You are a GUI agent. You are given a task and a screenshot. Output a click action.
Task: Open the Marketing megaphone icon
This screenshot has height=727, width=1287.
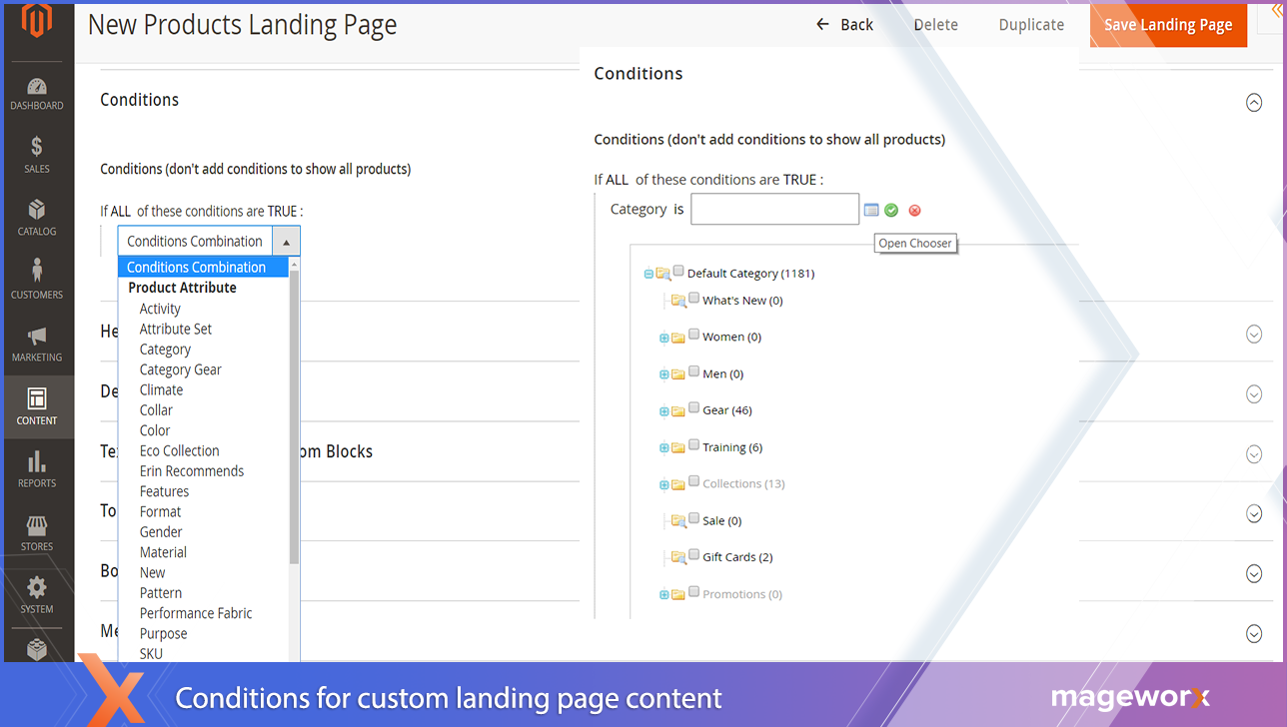pyautogui.click(x=37, y=343)
